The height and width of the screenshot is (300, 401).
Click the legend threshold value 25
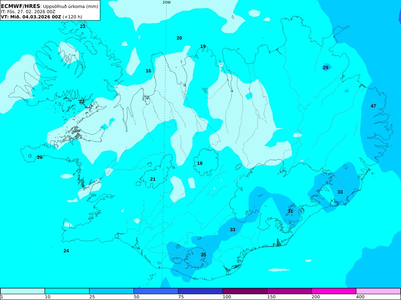[92, 297]
